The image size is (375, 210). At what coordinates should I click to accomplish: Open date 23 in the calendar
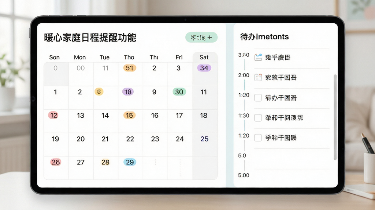(155, 139)
